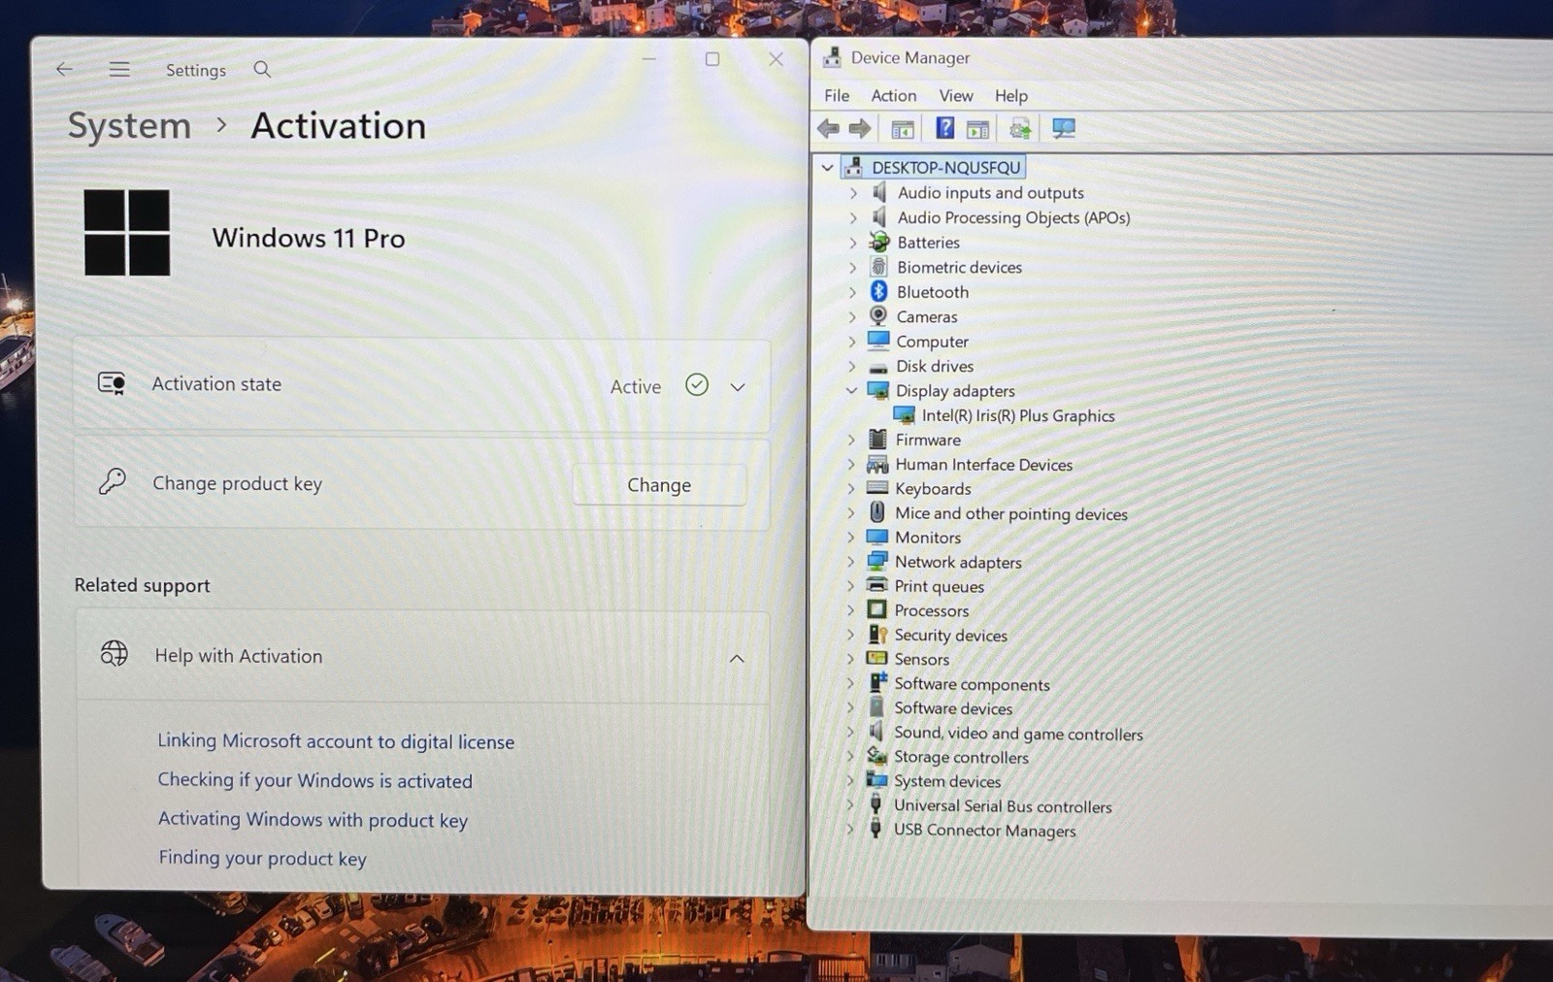Select the Computer tree item
The height and width of the screenshot is (982, 1553).
point(932,341)
